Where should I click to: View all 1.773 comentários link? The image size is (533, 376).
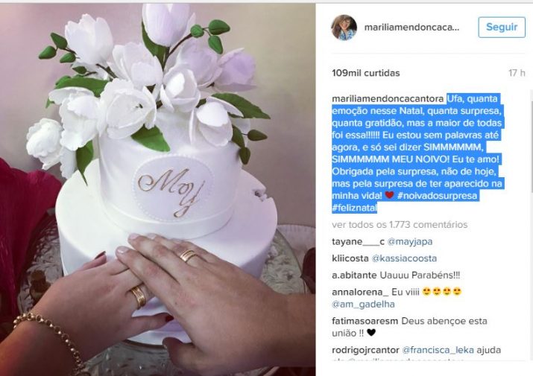(x=400, y=225)
